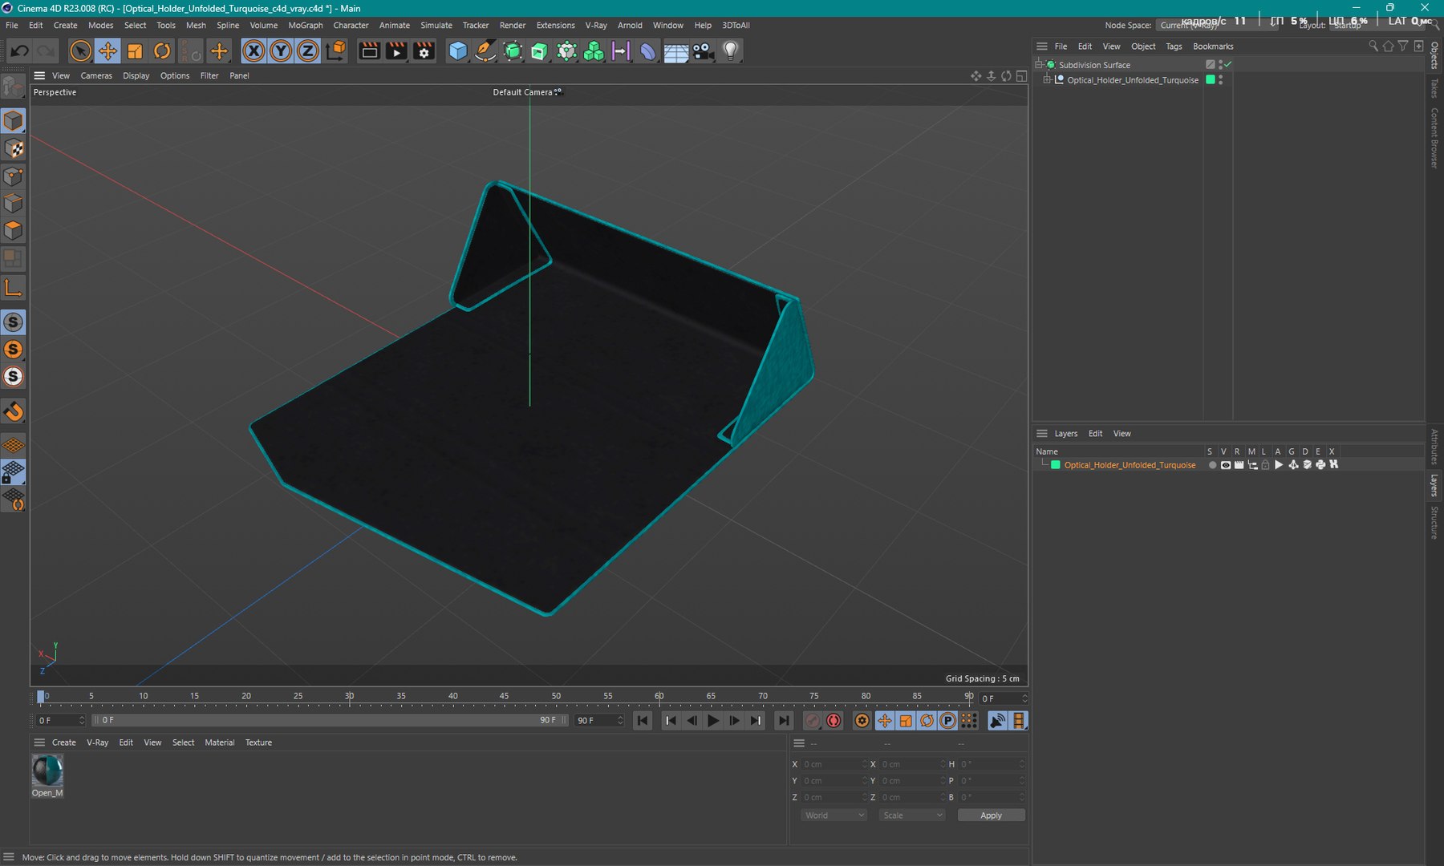Open the viewport Display menu
The height and width of the screenshot is (866, 1444).
[x=136, y=76]
